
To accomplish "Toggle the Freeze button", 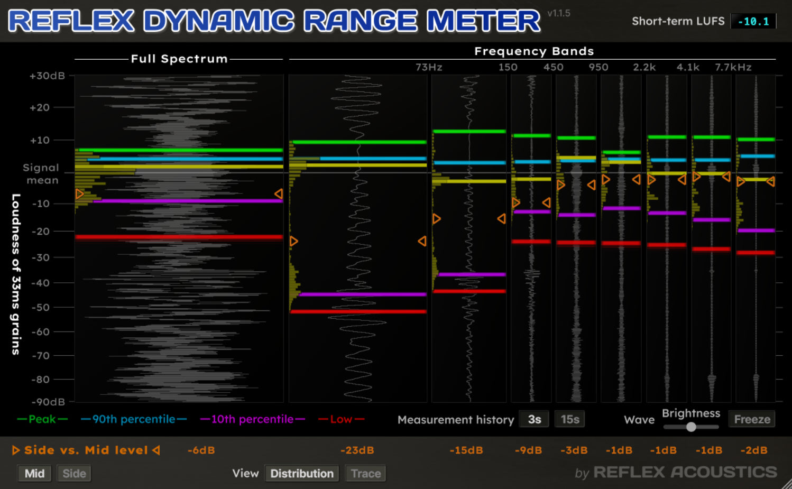I will pos(752,419).
